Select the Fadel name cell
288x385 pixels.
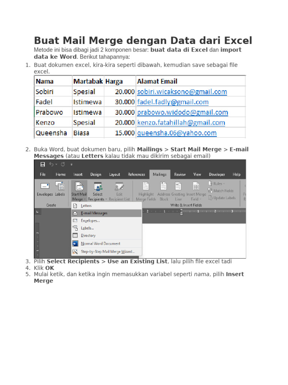[x=53, y=102]
